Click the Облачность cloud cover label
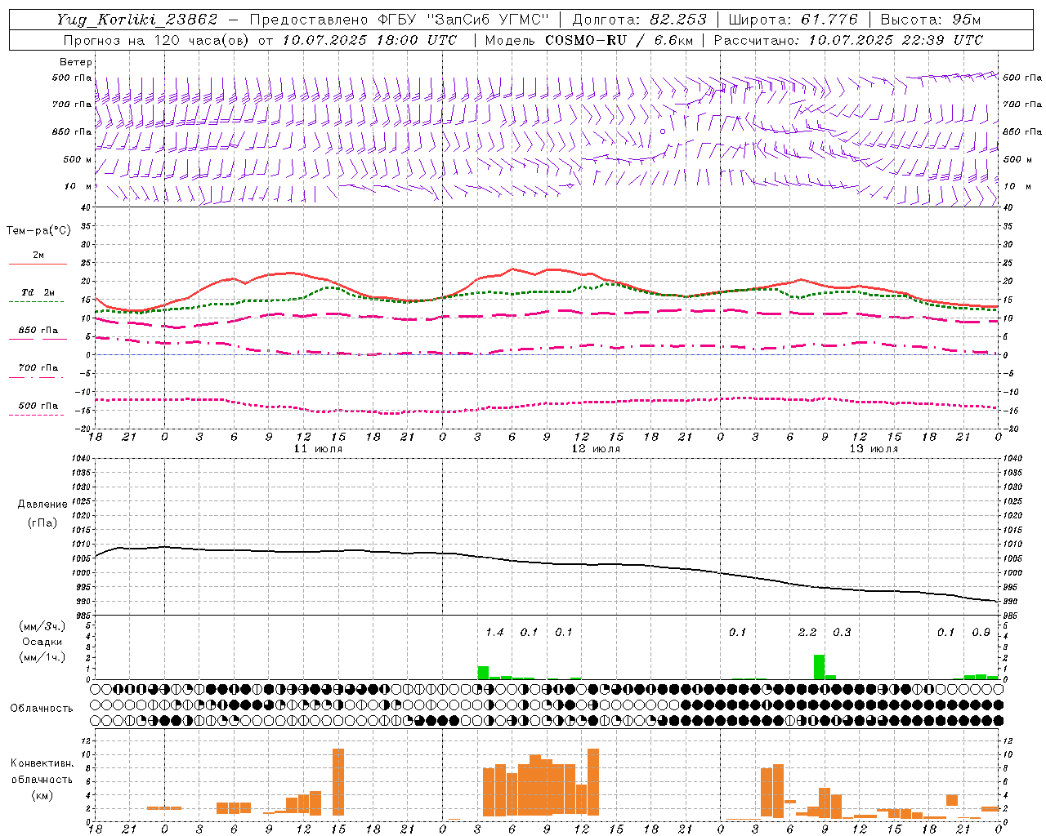The width and height of the screenshot is (1046, 836). tap(42, 708)
